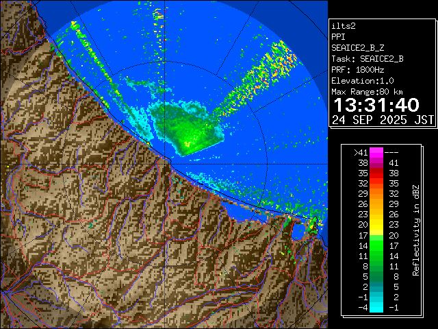Viewport: 438px width, 329px height.
Task: Click the 8–11 dBZ legend swatch
Action: (x=376, y=265)
